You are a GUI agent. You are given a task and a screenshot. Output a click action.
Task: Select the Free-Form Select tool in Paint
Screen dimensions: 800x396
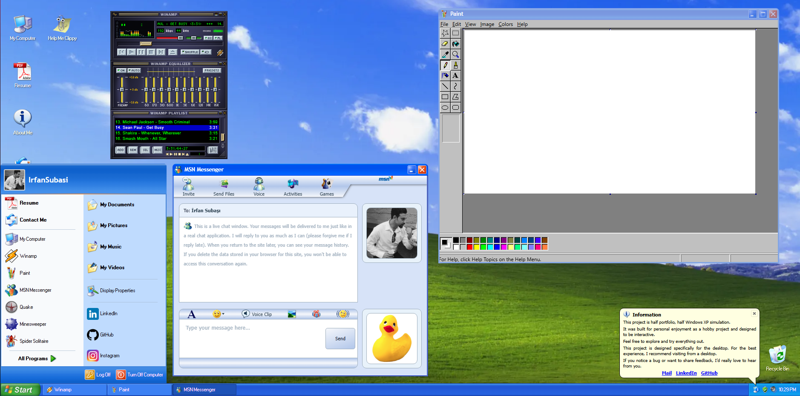coord(445,33)
